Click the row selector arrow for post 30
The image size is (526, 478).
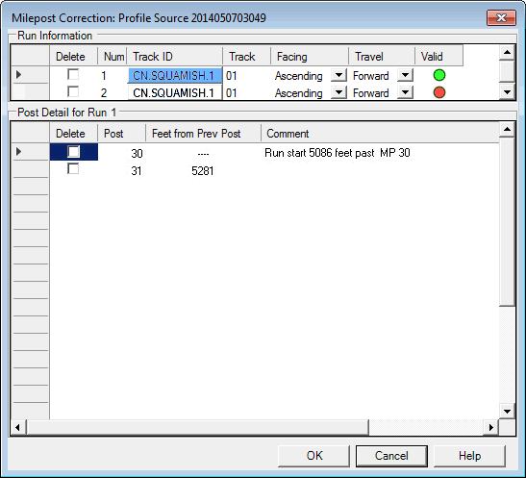19,152
